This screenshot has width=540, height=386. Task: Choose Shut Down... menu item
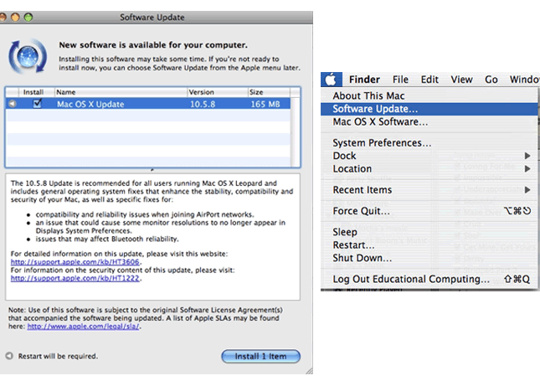(x=429, y=258)
